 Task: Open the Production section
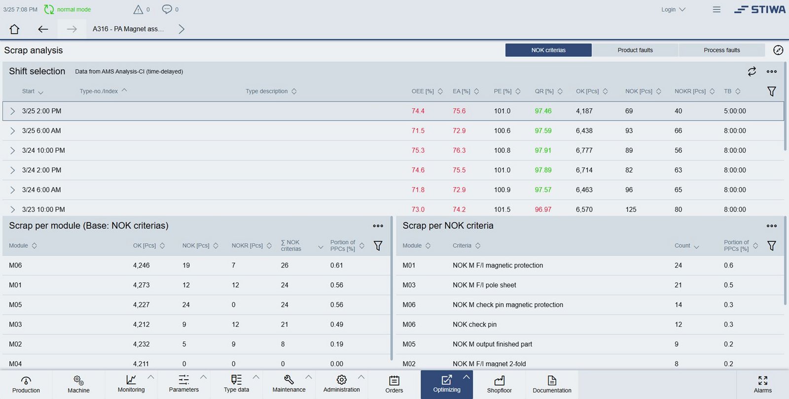(x=26, y=384)
